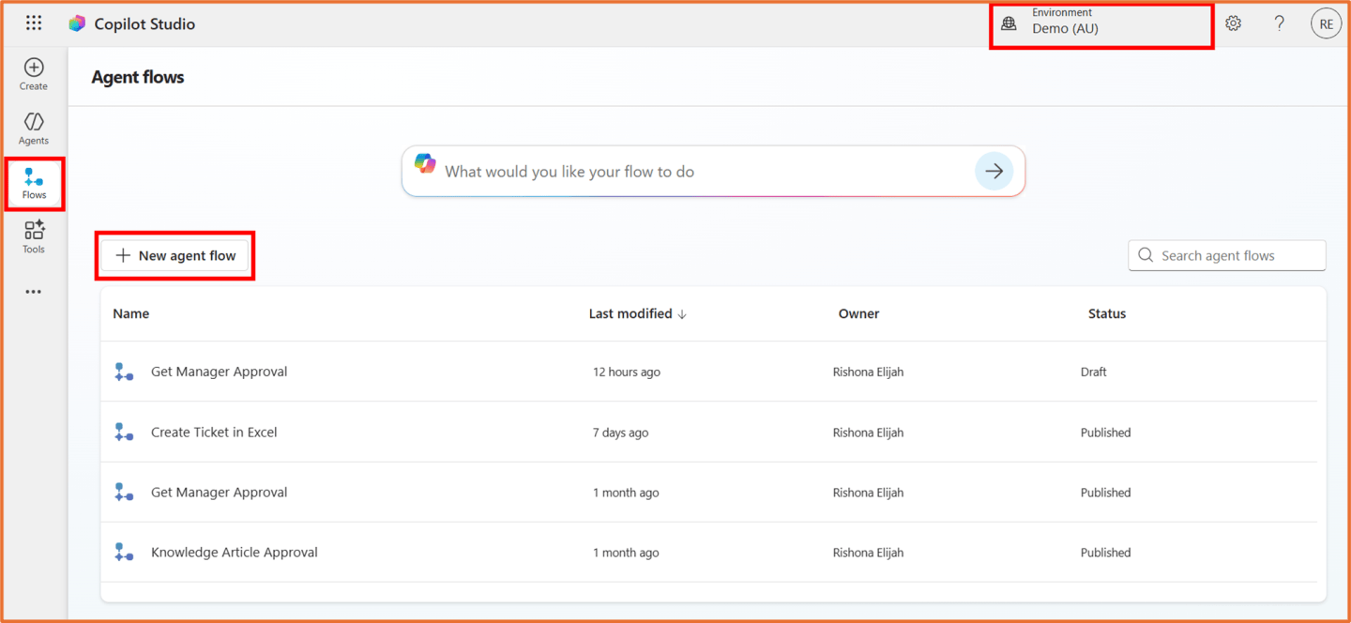Screen dimensions: 1351x623
Task: Click flow icon beside Create Ticket in Excel
Action: [124, 433]
